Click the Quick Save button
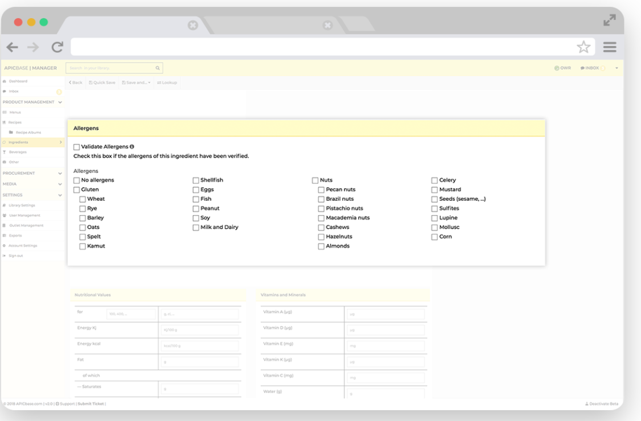The height and width of the screenshot is (421, 641). tap(102, 82)
